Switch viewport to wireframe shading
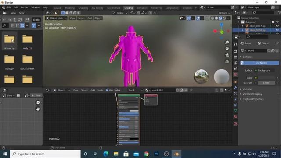 (x=213, y=18)
